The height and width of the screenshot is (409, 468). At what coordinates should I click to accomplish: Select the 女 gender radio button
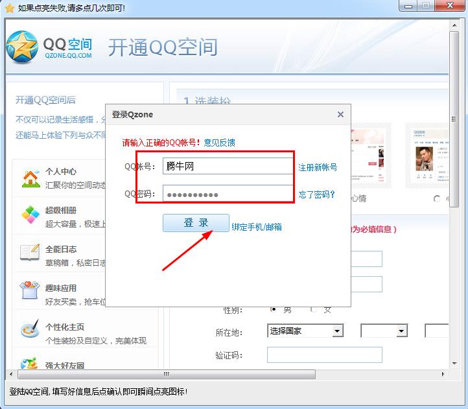pyautogui.click(x=314, y=309)
